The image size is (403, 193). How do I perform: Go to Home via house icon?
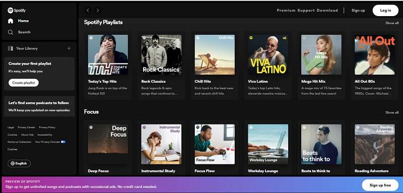pyautogui.click(x=11, y=21)
